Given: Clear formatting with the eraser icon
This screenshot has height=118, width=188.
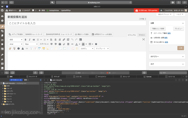Looking at the screenshot, I should coord(64,44).
